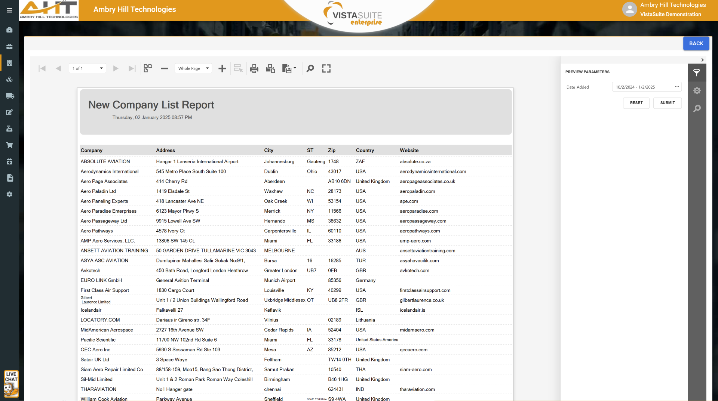Click the SUBMIT button
Image resolution: width=718 pixels, height=401 pixels.
[x=667, y=103]
